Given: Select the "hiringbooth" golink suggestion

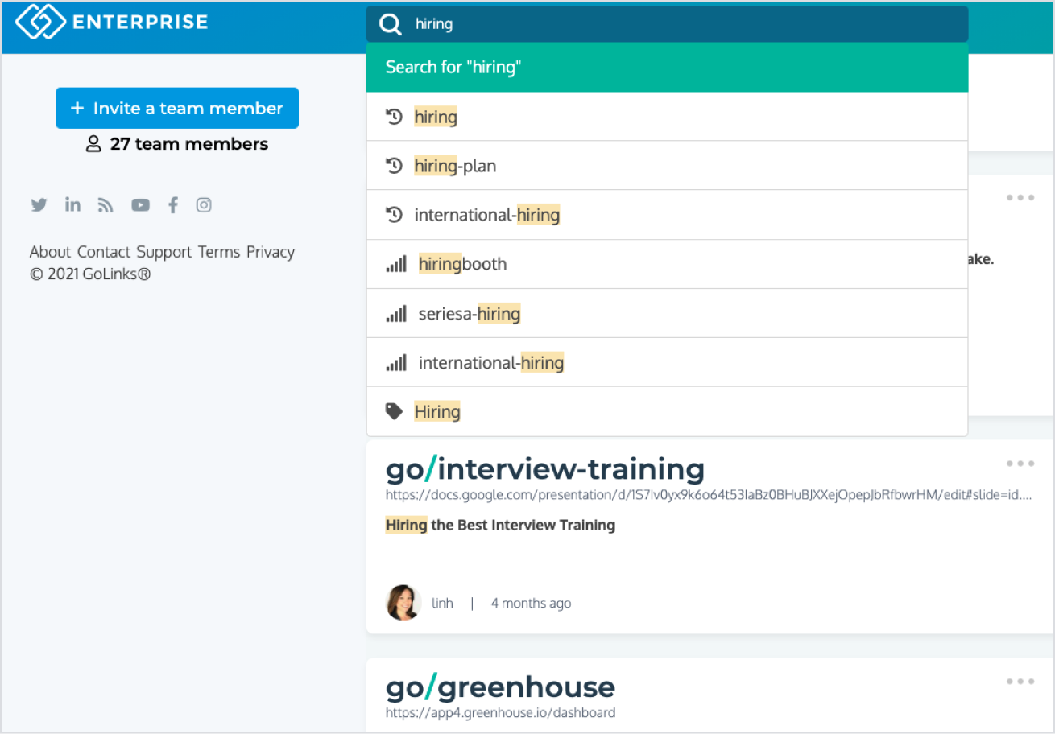Looking at the screenshot, I should (667, 264).
